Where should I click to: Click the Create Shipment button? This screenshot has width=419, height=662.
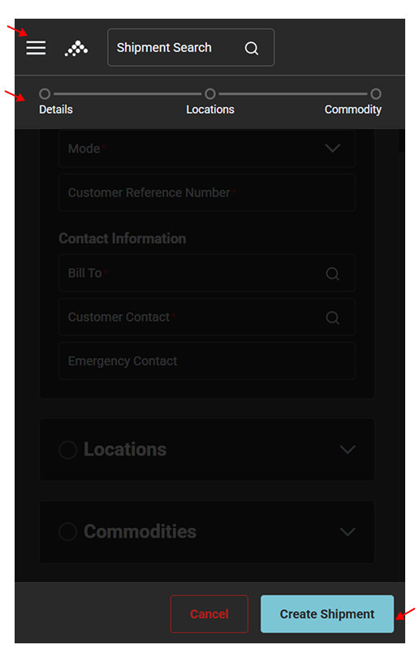(327, 614)
